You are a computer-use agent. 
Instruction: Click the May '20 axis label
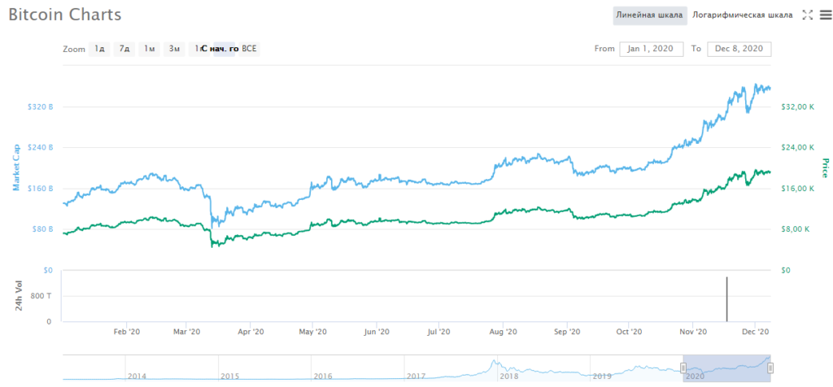click(313, 332)
